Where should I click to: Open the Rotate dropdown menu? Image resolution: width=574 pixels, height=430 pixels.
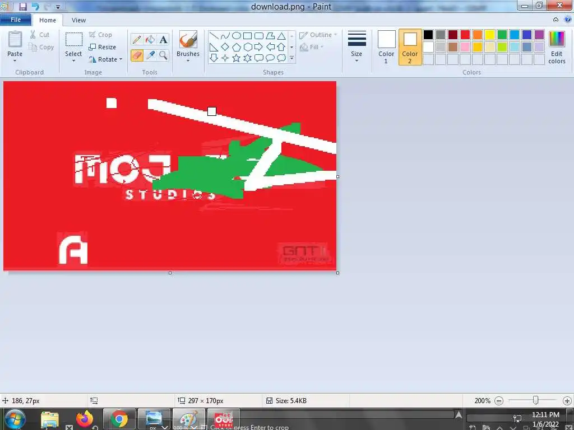(105, 59)
